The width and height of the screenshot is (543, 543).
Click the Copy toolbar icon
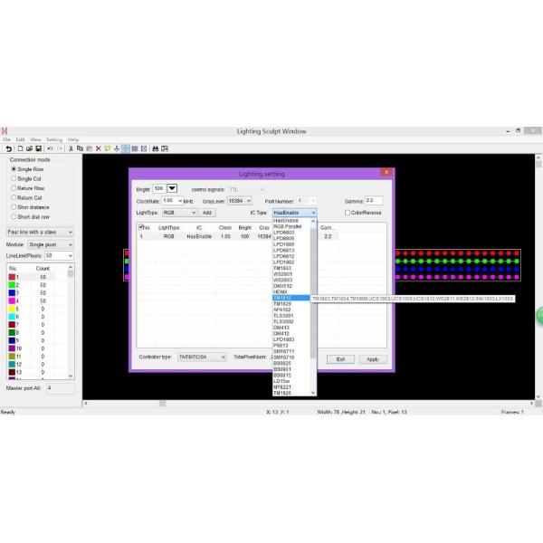click(x=80, y=148)
